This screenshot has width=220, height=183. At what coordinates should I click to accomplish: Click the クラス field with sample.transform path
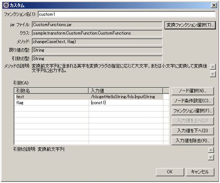(97, 33)
